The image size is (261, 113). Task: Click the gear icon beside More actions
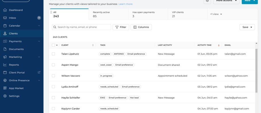(207, 1)
